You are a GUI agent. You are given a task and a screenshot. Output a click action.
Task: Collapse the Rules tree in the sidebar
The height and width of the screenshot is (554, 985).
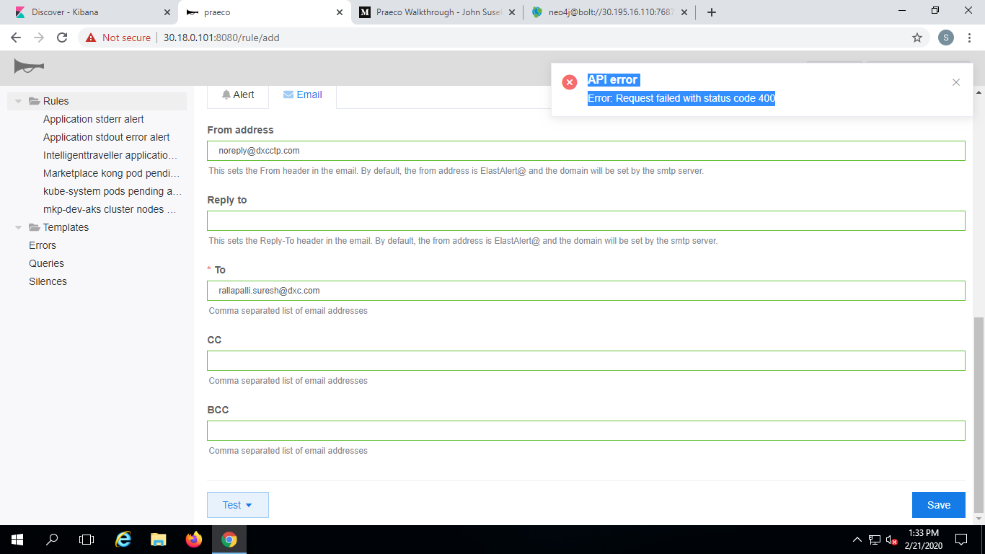[17, 101]
